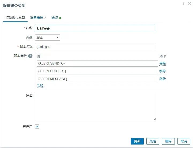Click the 更新 update button
This screenshot has width=193, height=148.
pos(137,141)
